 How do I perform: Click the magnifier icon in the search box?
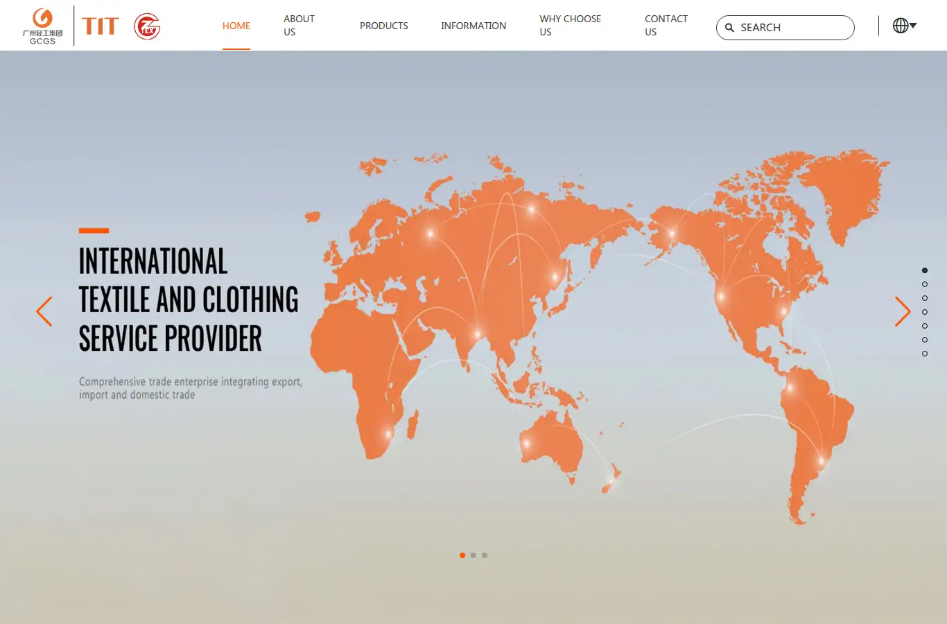[729, 28]
